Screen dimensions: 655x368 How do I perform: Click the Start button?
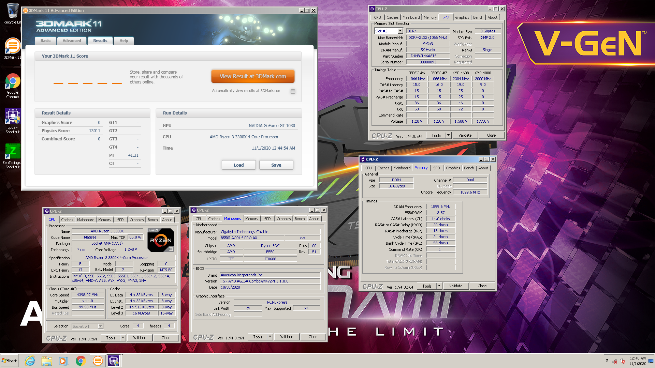click(9, 361)
